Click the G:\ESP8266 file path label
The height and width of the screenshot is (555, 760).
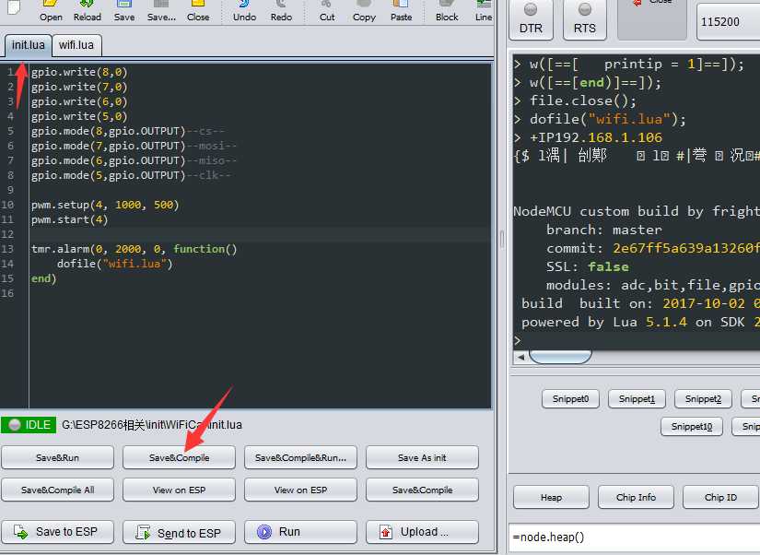coord(152,425)
